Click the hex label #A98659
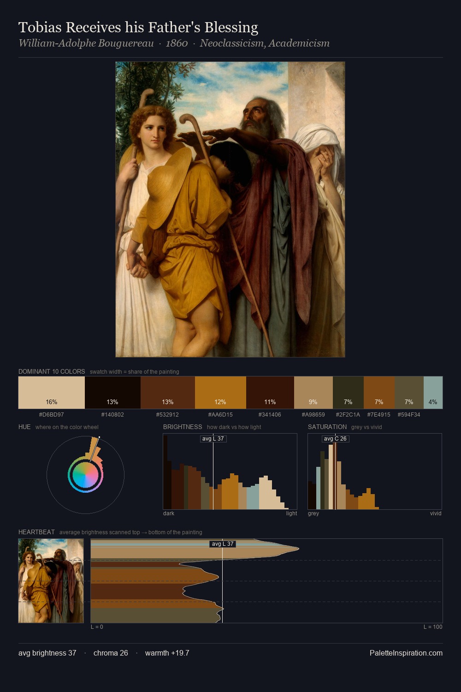 pyautogui.click(x=313, y=415)
